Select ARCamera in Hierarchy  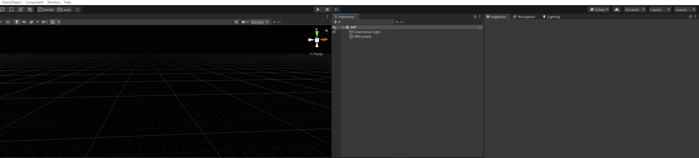[x=362, y=37]
